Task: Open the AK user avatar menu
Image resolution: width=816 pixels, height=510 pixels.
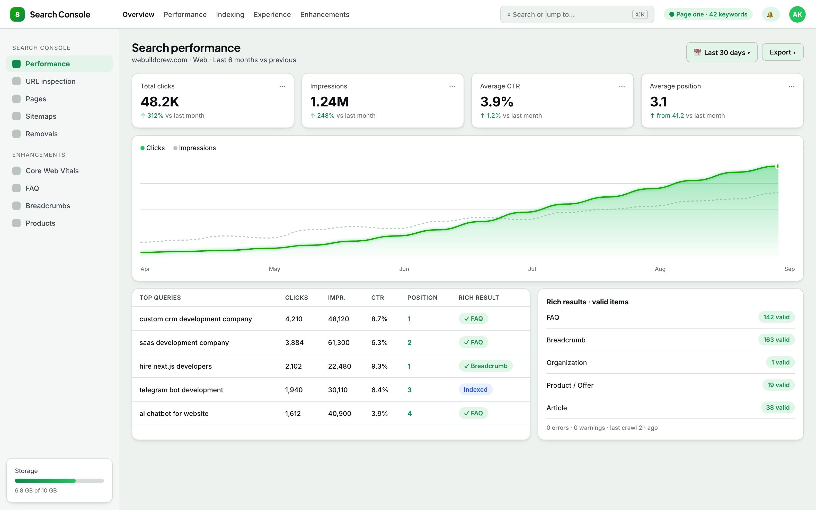Action: coord(797,14)
